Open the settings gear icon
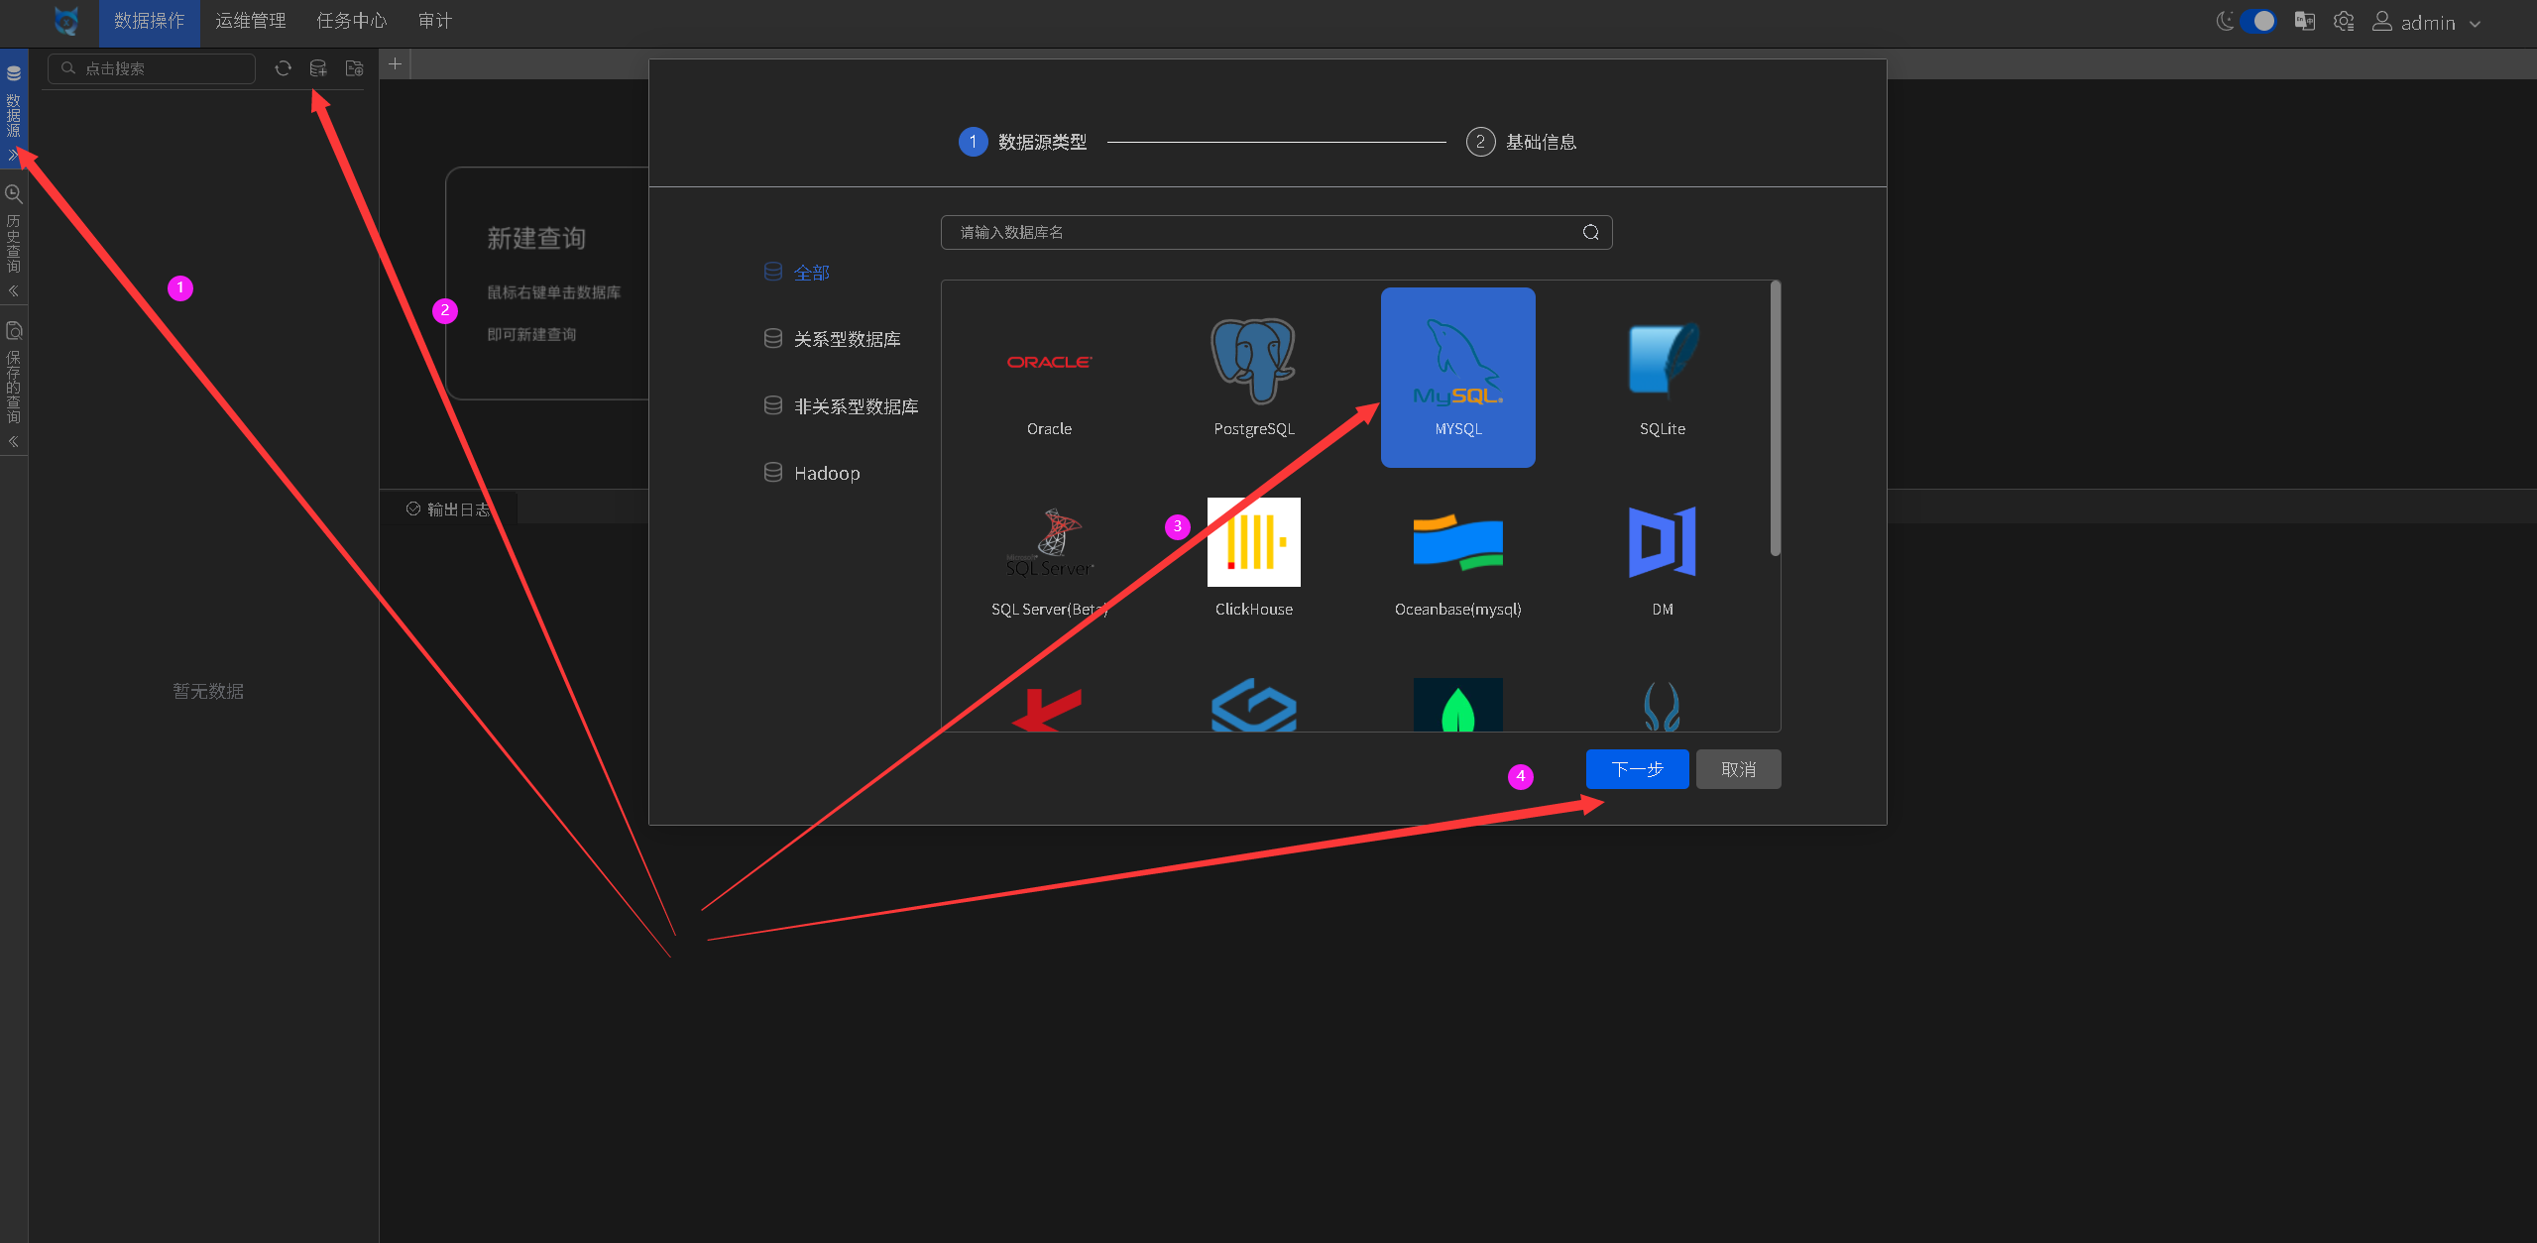 coord(2344,22)
